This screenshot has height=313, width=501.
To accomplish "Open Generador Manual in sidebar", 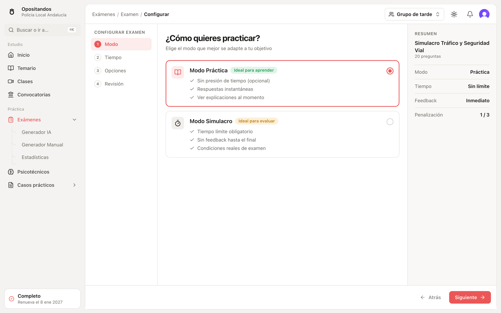I will click(x=42, y=145).
